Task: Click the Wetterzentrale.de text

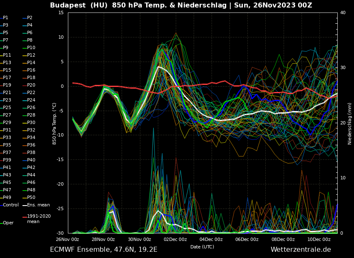Action: (301, 250)
